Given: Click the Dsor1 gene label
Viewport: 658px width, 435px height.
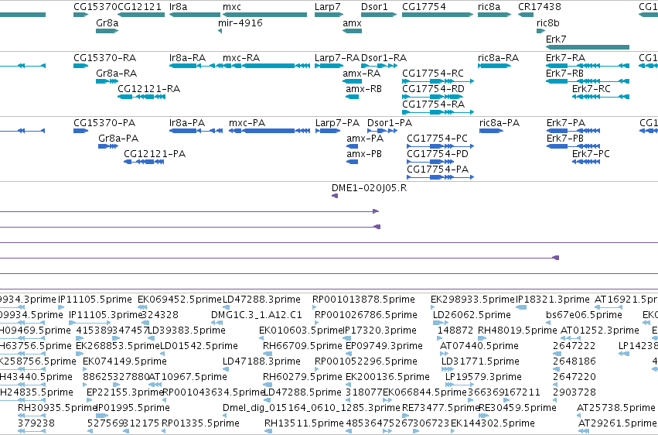Looking at the screenshot, I should [374, 7].
